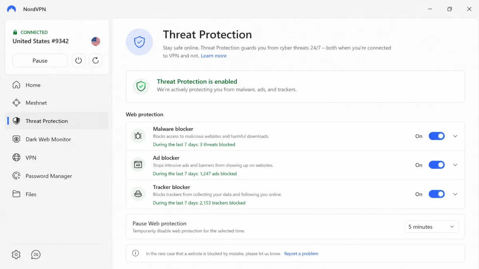Open the Learn more link
Viewport: 479px width, 269px height.
pyautogui.click(x=214, y=56)
